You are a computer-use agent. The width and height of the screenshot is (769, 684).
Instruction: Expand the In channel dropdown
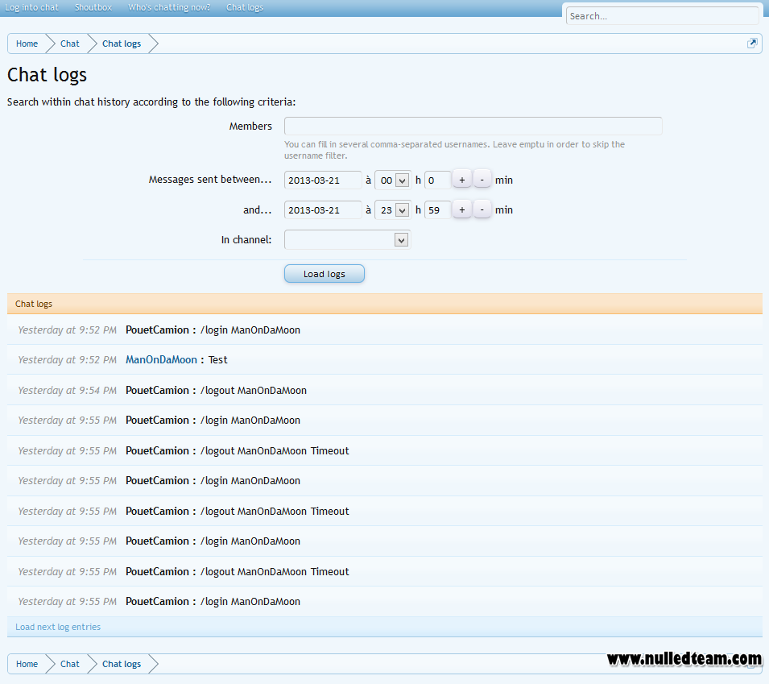[347, 240]
